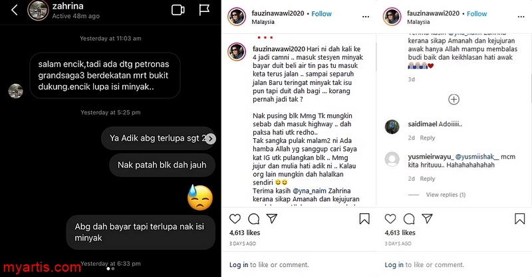This screenshot has width=532, height=277.
Task: Share the middle post via paper plane icon
Action: pos(272,219)
